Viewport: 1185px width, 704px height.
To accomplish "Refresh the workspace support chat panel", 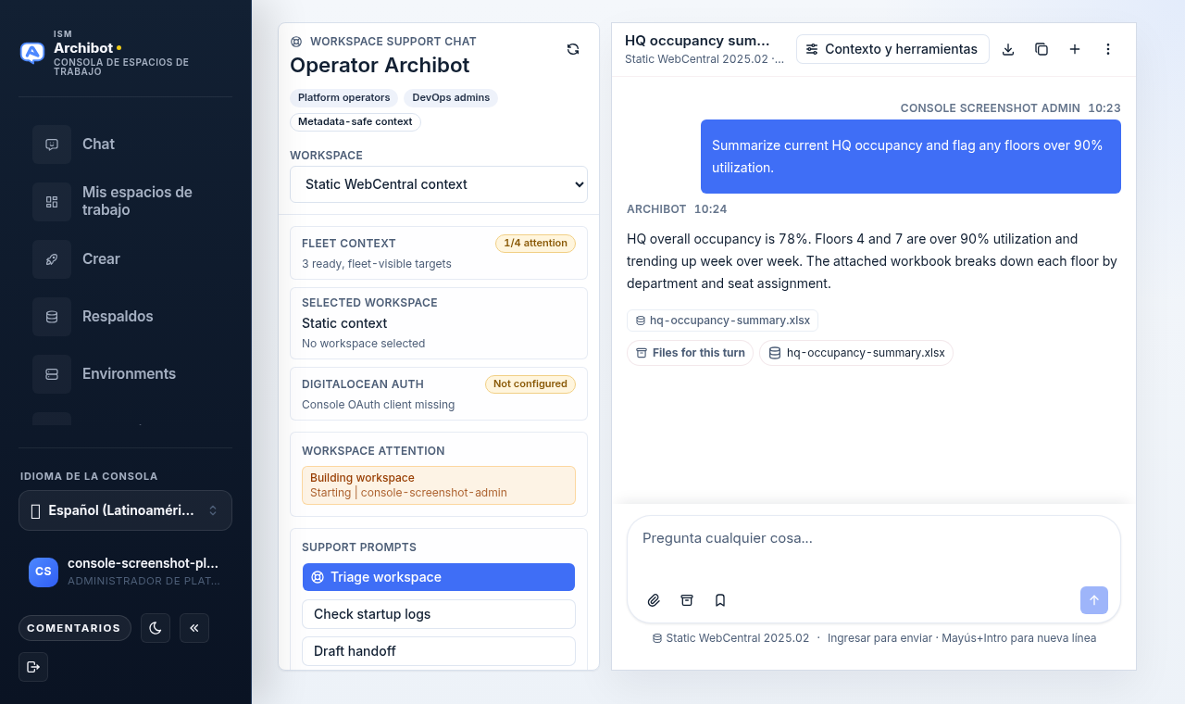I will coord(573,49).
